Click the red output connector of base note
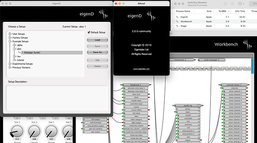 click(149, 94)
